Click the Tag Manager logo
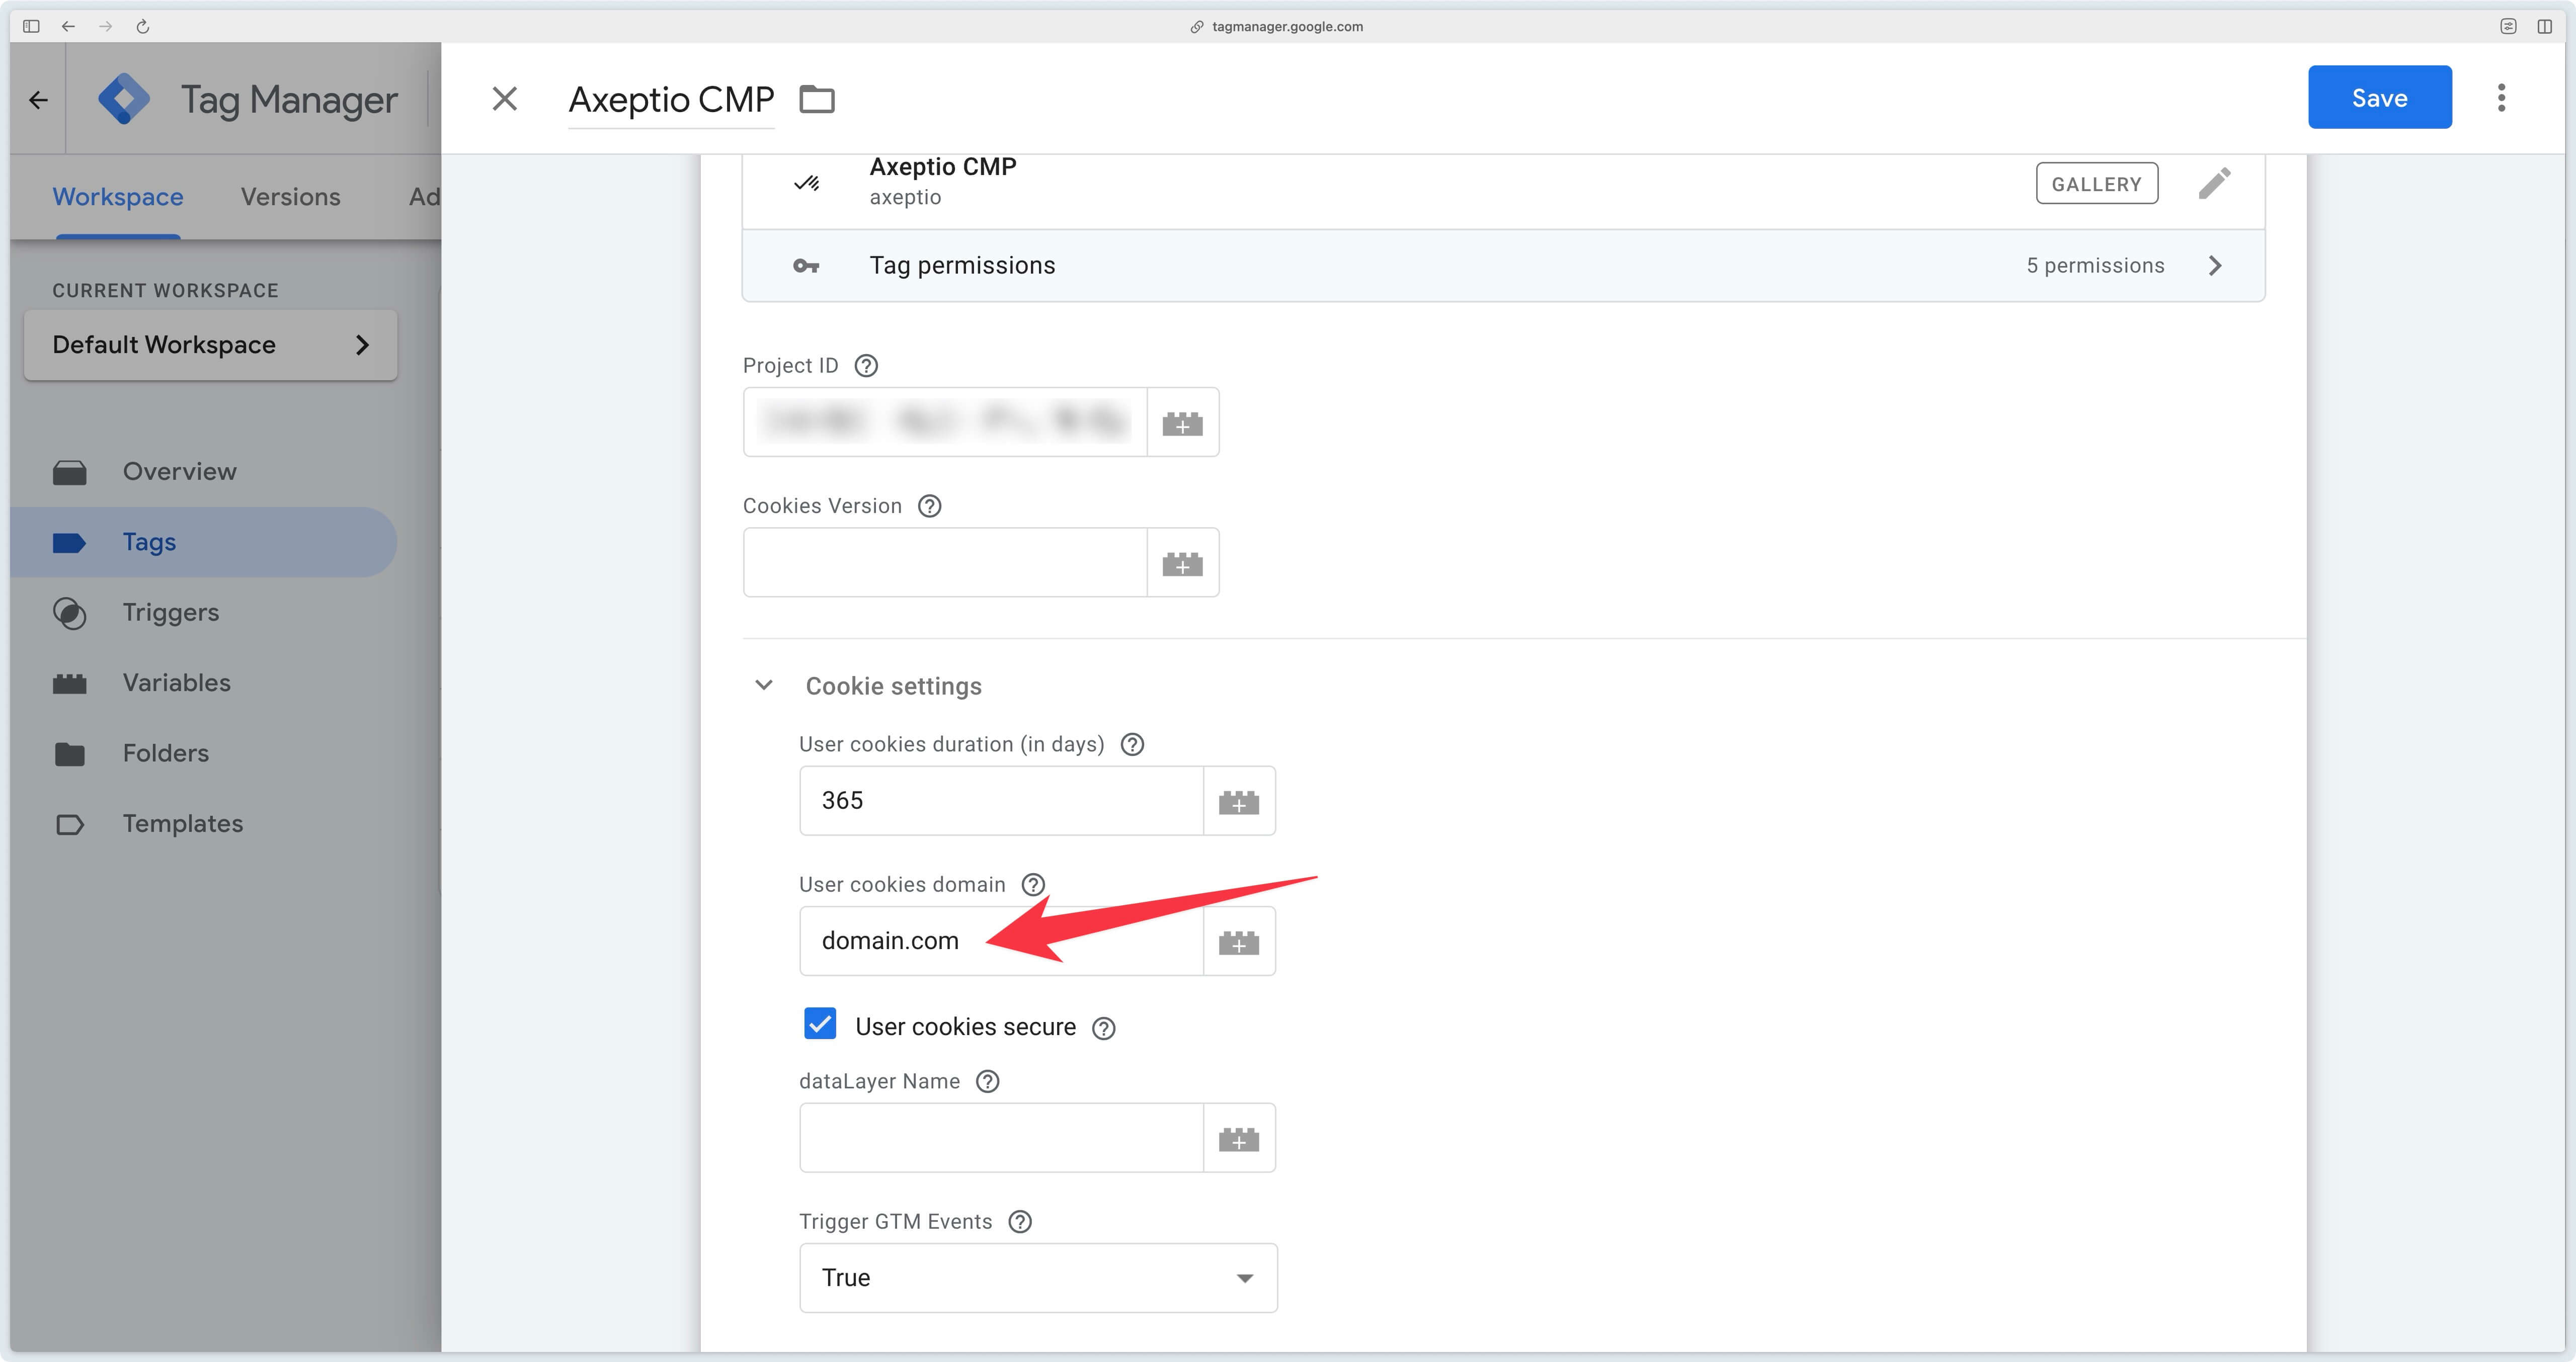The height and width of the screenshot is (1362, 2576). click(124, 99)
